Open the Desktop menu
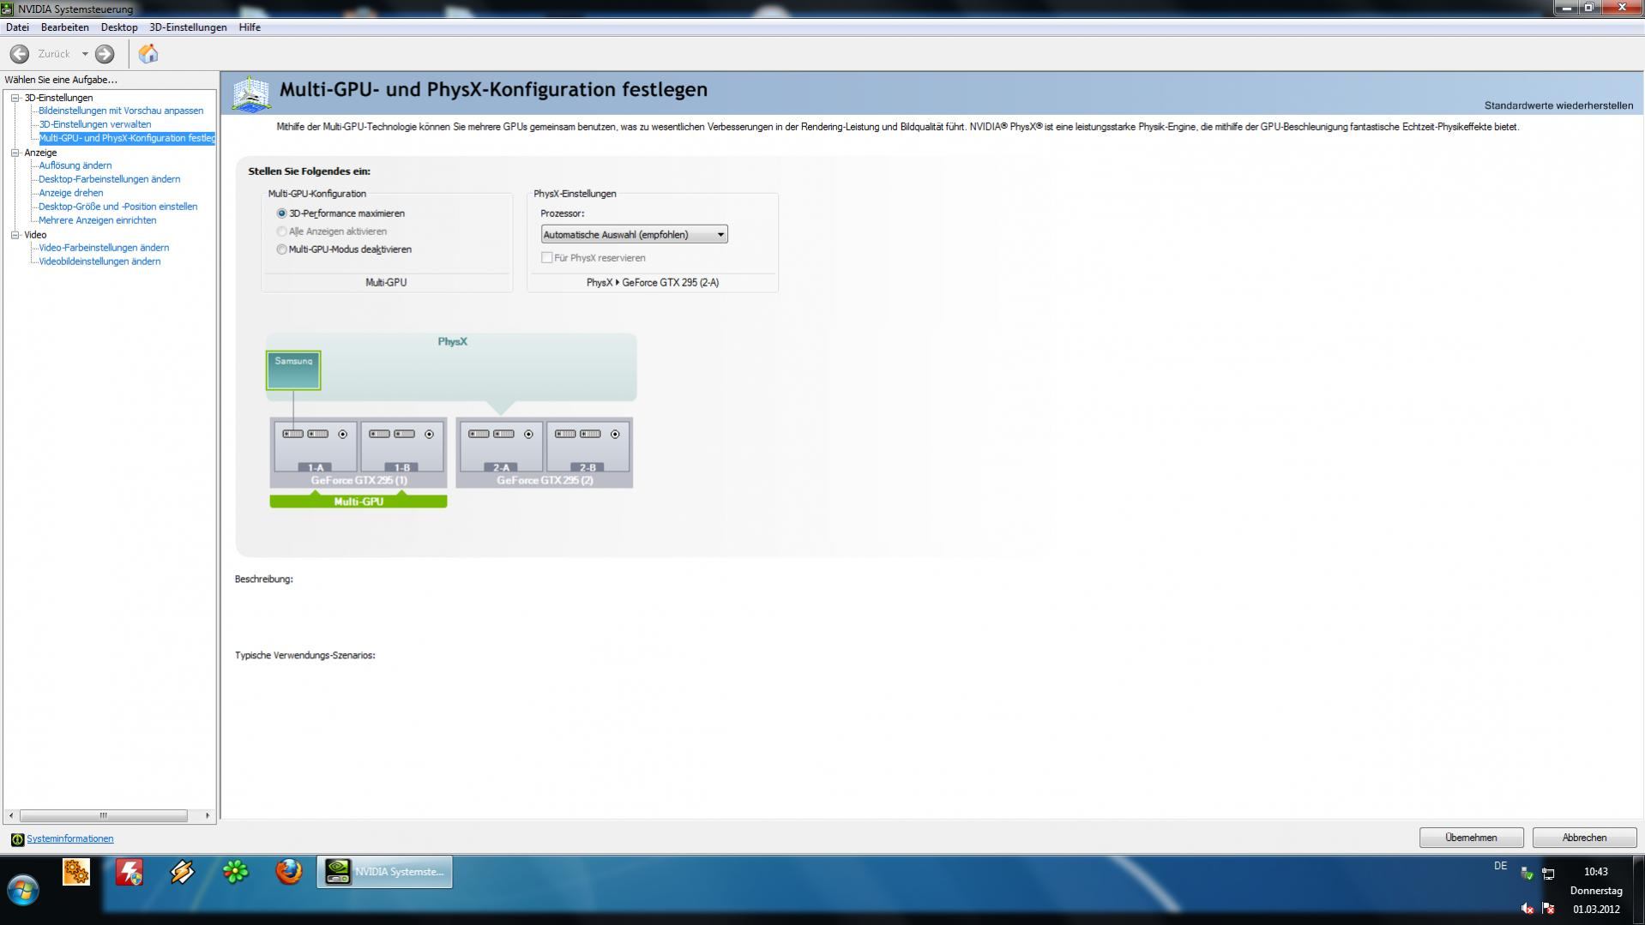1645x925 pixels. [x=119, y=27]
